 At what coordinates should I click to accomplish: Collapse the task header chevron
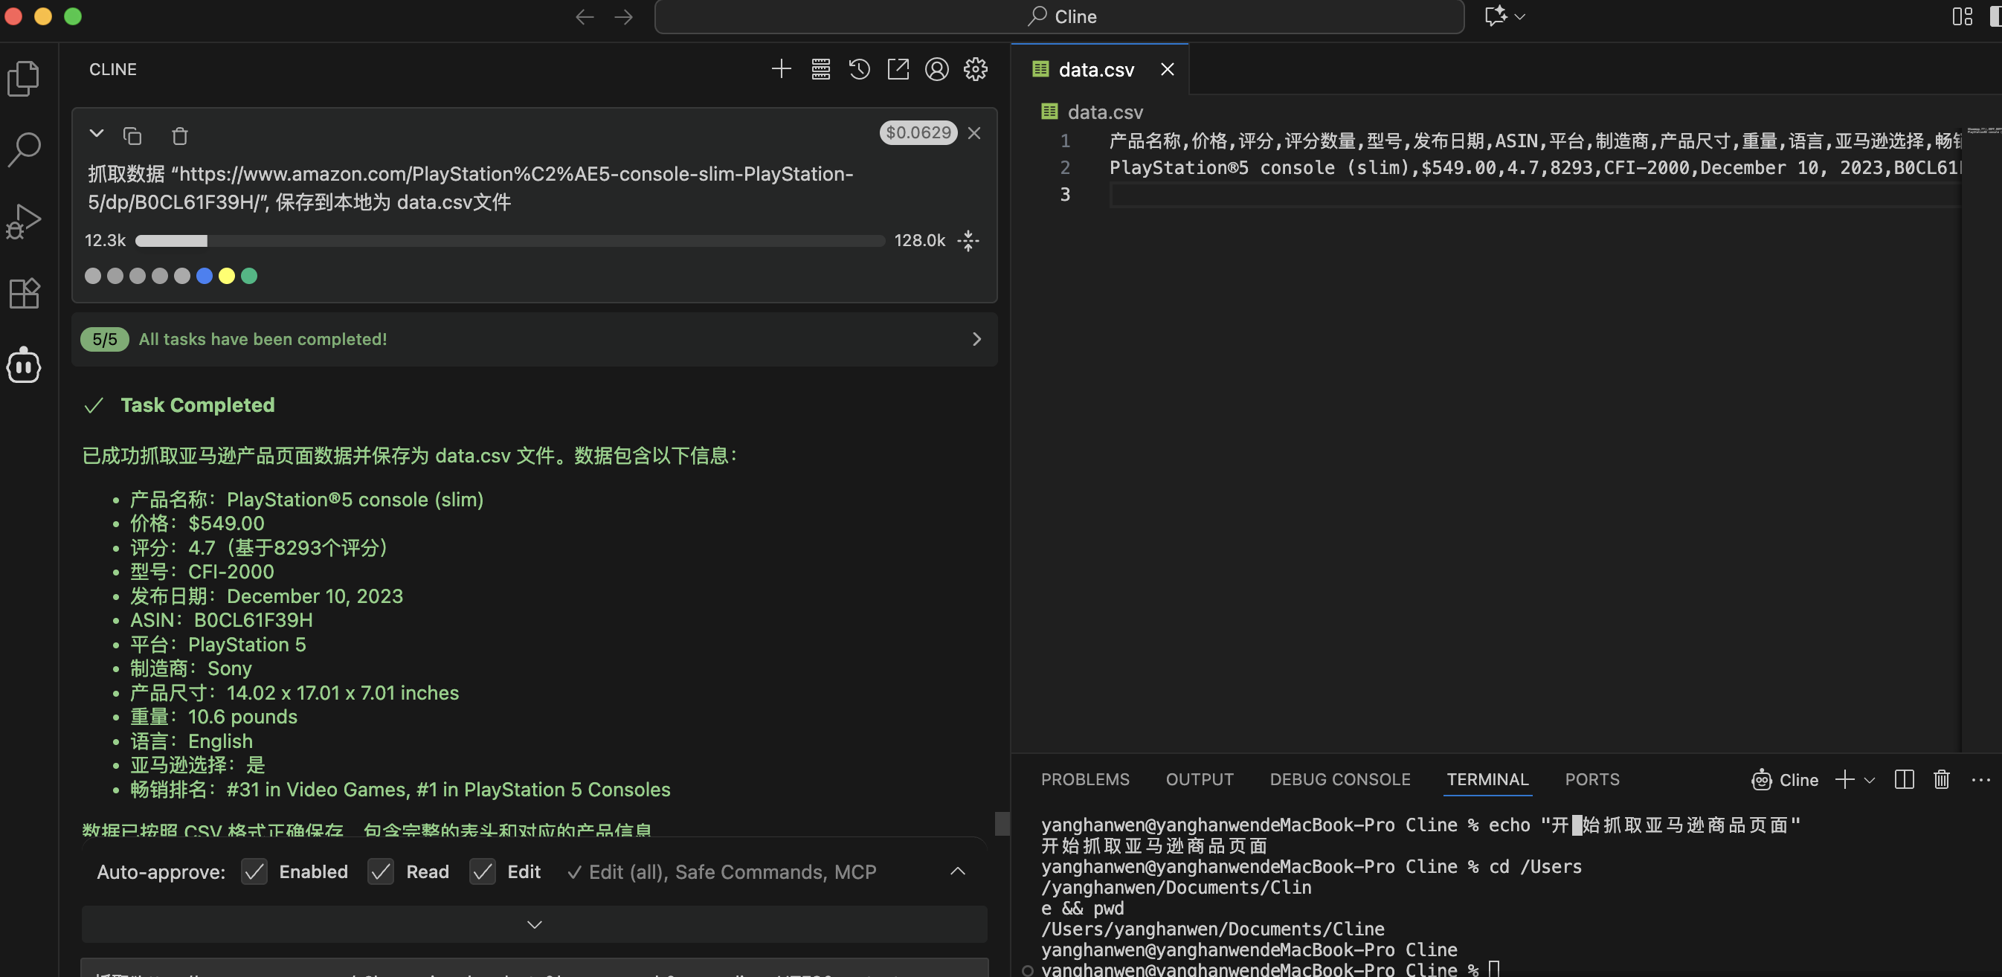97,133
